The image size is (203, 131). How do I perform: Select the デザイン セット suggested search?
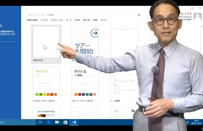57,20
